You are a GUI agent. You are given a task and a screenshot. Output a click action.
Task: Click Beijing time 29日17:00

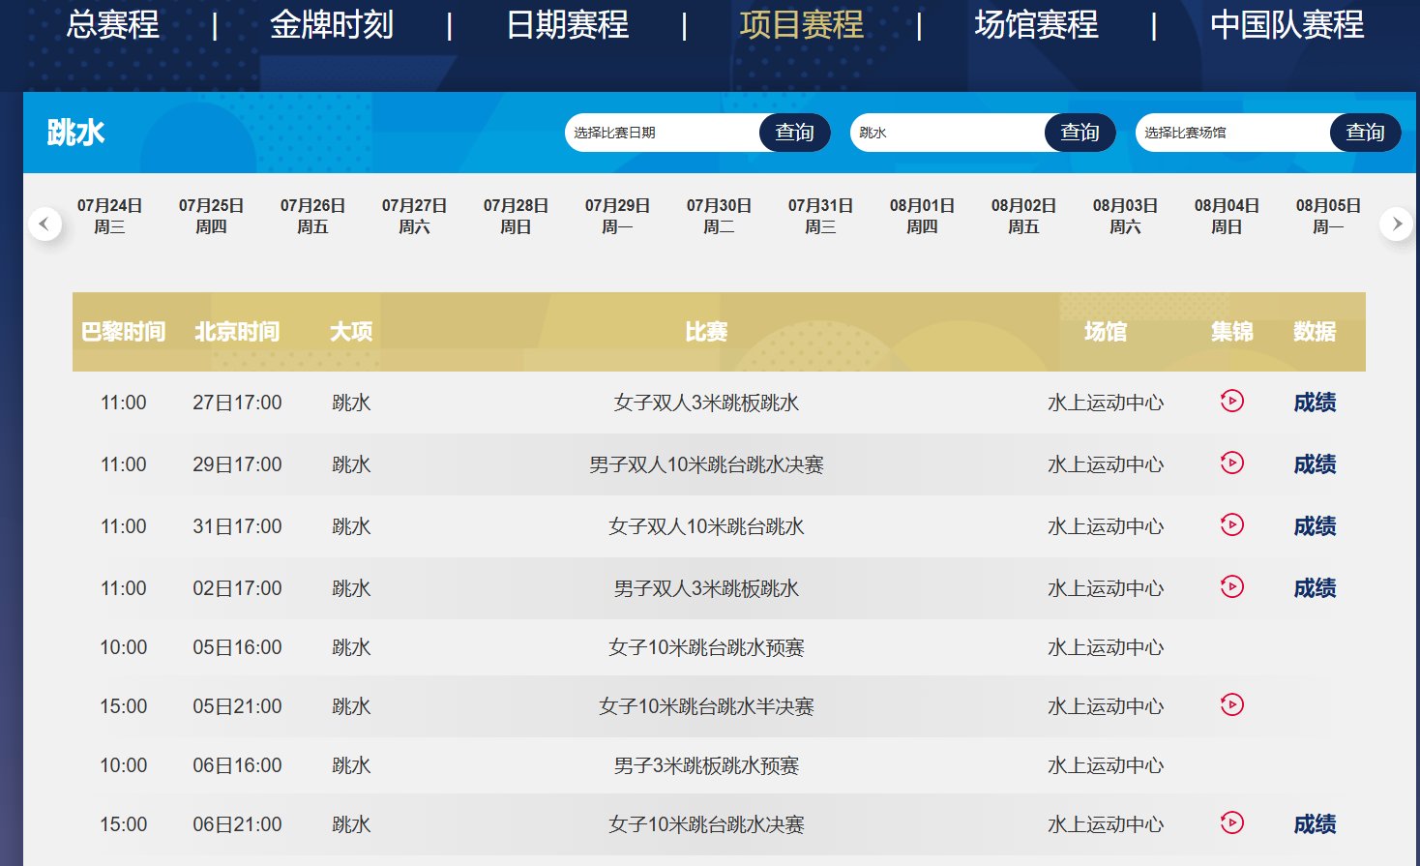pos(237,464)
